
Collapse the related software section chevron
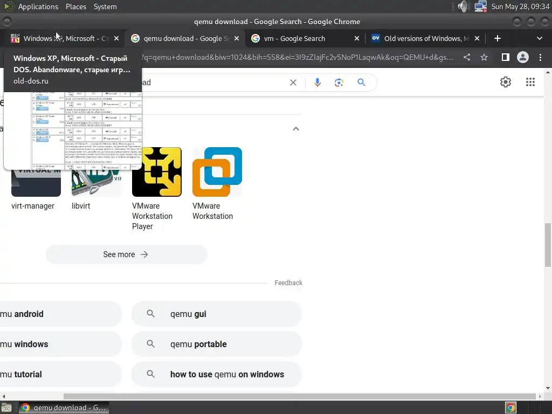(x=296, y=129)
